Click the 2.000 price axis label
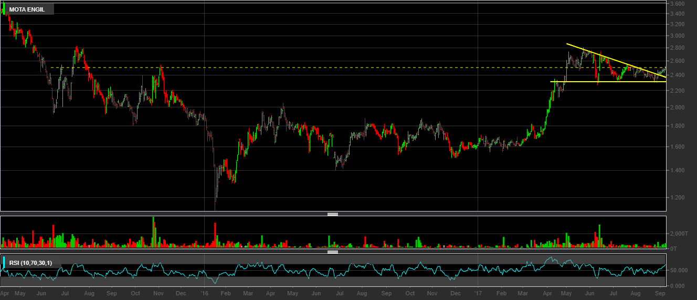Viewport: 697px width, 300px height. (x=677, y=108)
